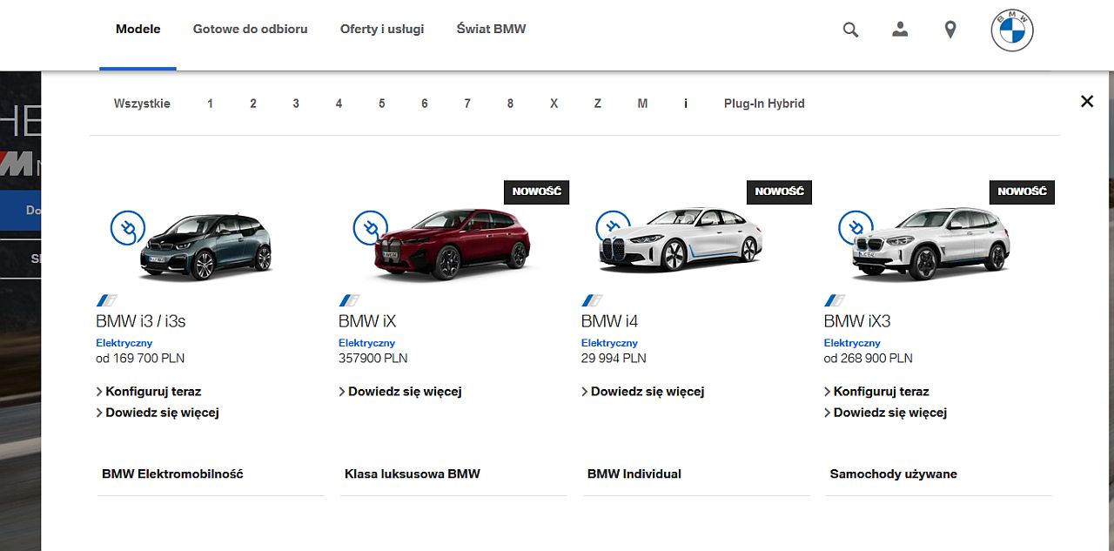Open the BMW i3 / i3s model title
The width and height of the screenshot is (1114, 551).
[141, 321]
